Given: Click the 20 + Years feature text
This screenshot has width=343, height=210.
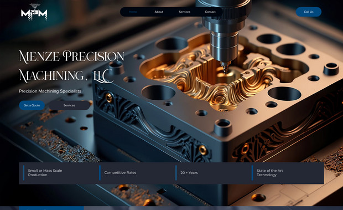Looking at the screenshot, I should pos(189,172).
